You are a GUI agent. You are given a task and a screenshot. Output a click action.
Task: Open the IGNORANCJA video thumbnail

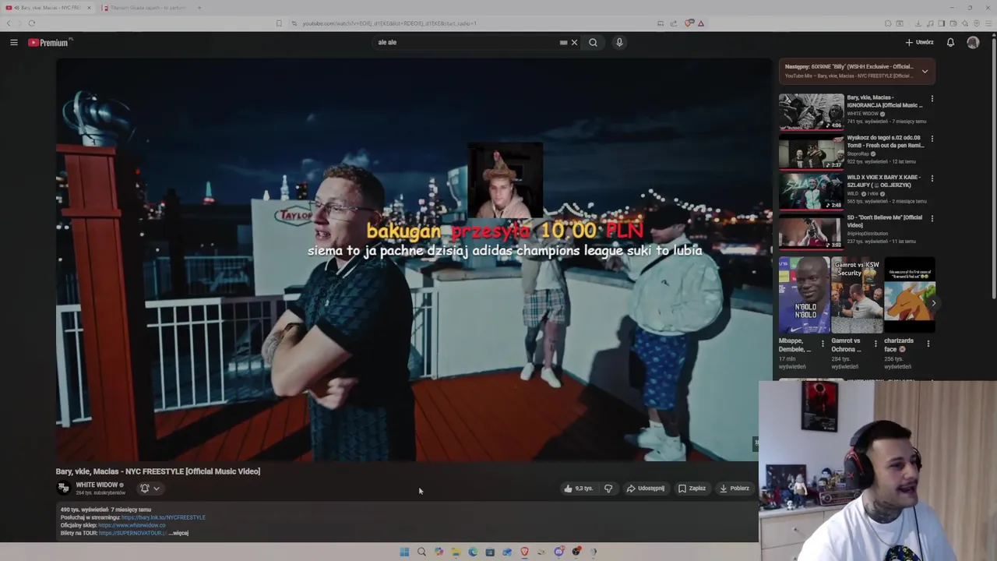[811, 112]
